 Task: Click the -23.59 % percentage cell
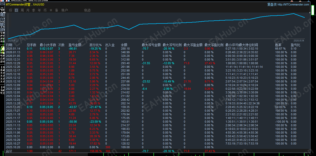click(x=95, y=122)
